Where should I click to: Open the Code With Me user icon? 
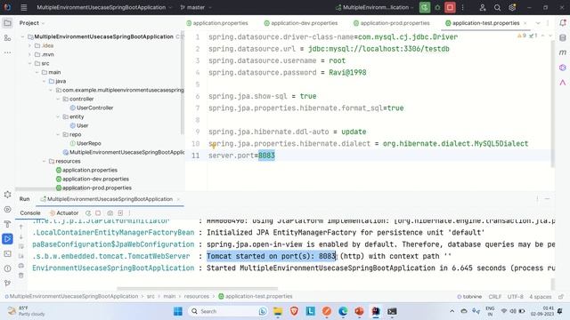(x=483, y=8)
